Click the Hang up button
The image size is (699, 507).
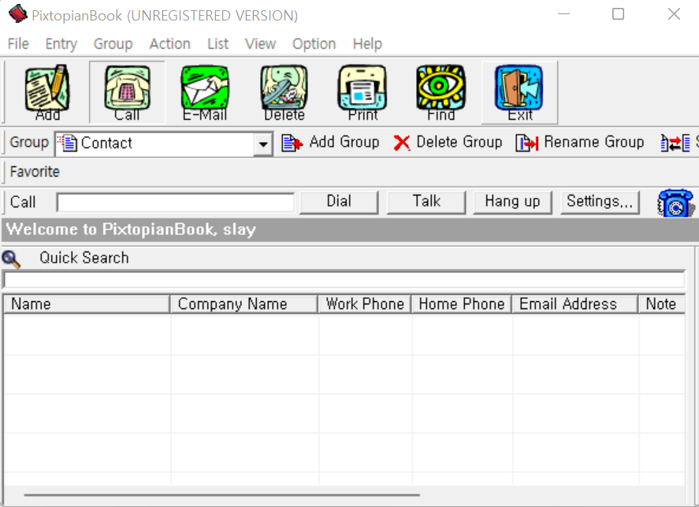click(512, 202)
